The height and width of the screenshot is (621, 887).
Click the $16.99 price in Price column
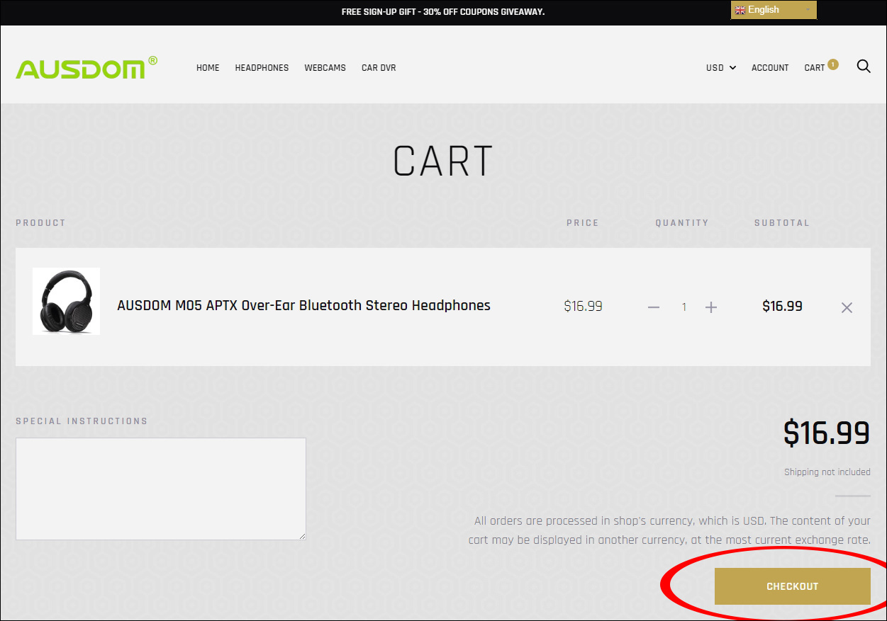(583, 307)
